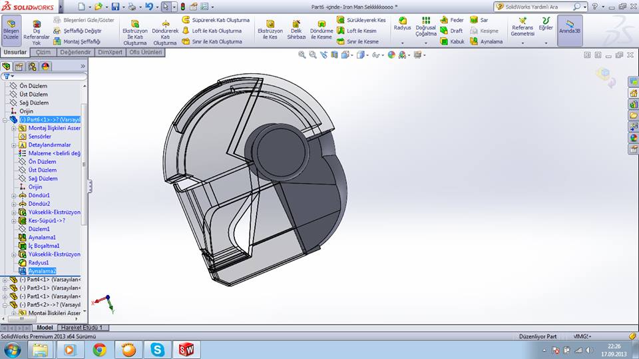The width and height of the screenshot is (639, 359).
Task: Select Döndürerek Katı Oluşturma tool
Action: 165,33
